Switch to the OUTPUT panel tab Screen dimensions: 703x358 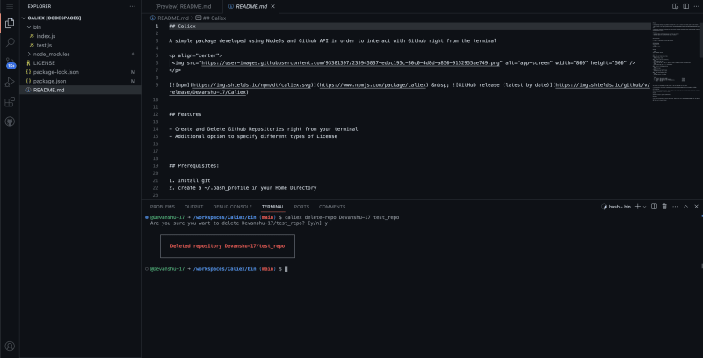[193, 207]
